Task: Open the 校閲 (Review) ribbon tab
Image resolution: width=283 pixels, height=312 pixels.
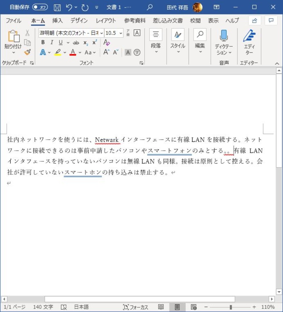Action: pyautogui.click(x=196, y=21)
